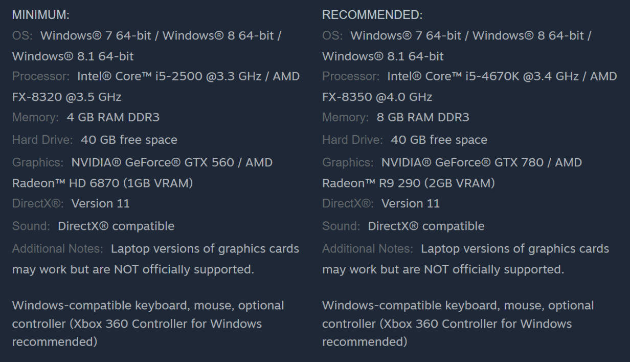Click the recommended Hard Drive label
The height and width of the screenshot is (362, 630).
pos(353,139)
